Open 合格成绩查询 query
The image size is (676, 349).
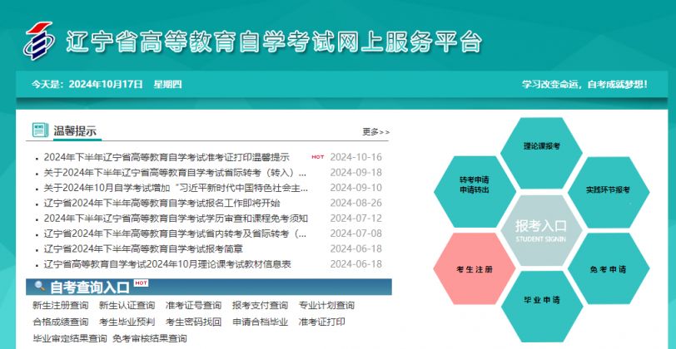[x=60, y=322]
